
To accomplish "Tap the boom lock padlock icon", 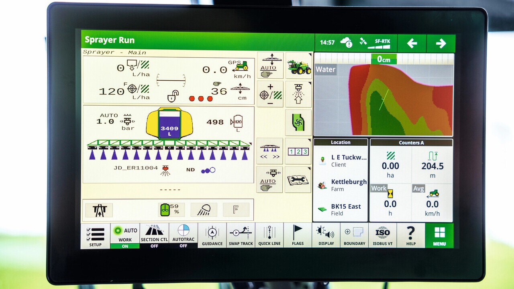I will click(x=173, y=96).
